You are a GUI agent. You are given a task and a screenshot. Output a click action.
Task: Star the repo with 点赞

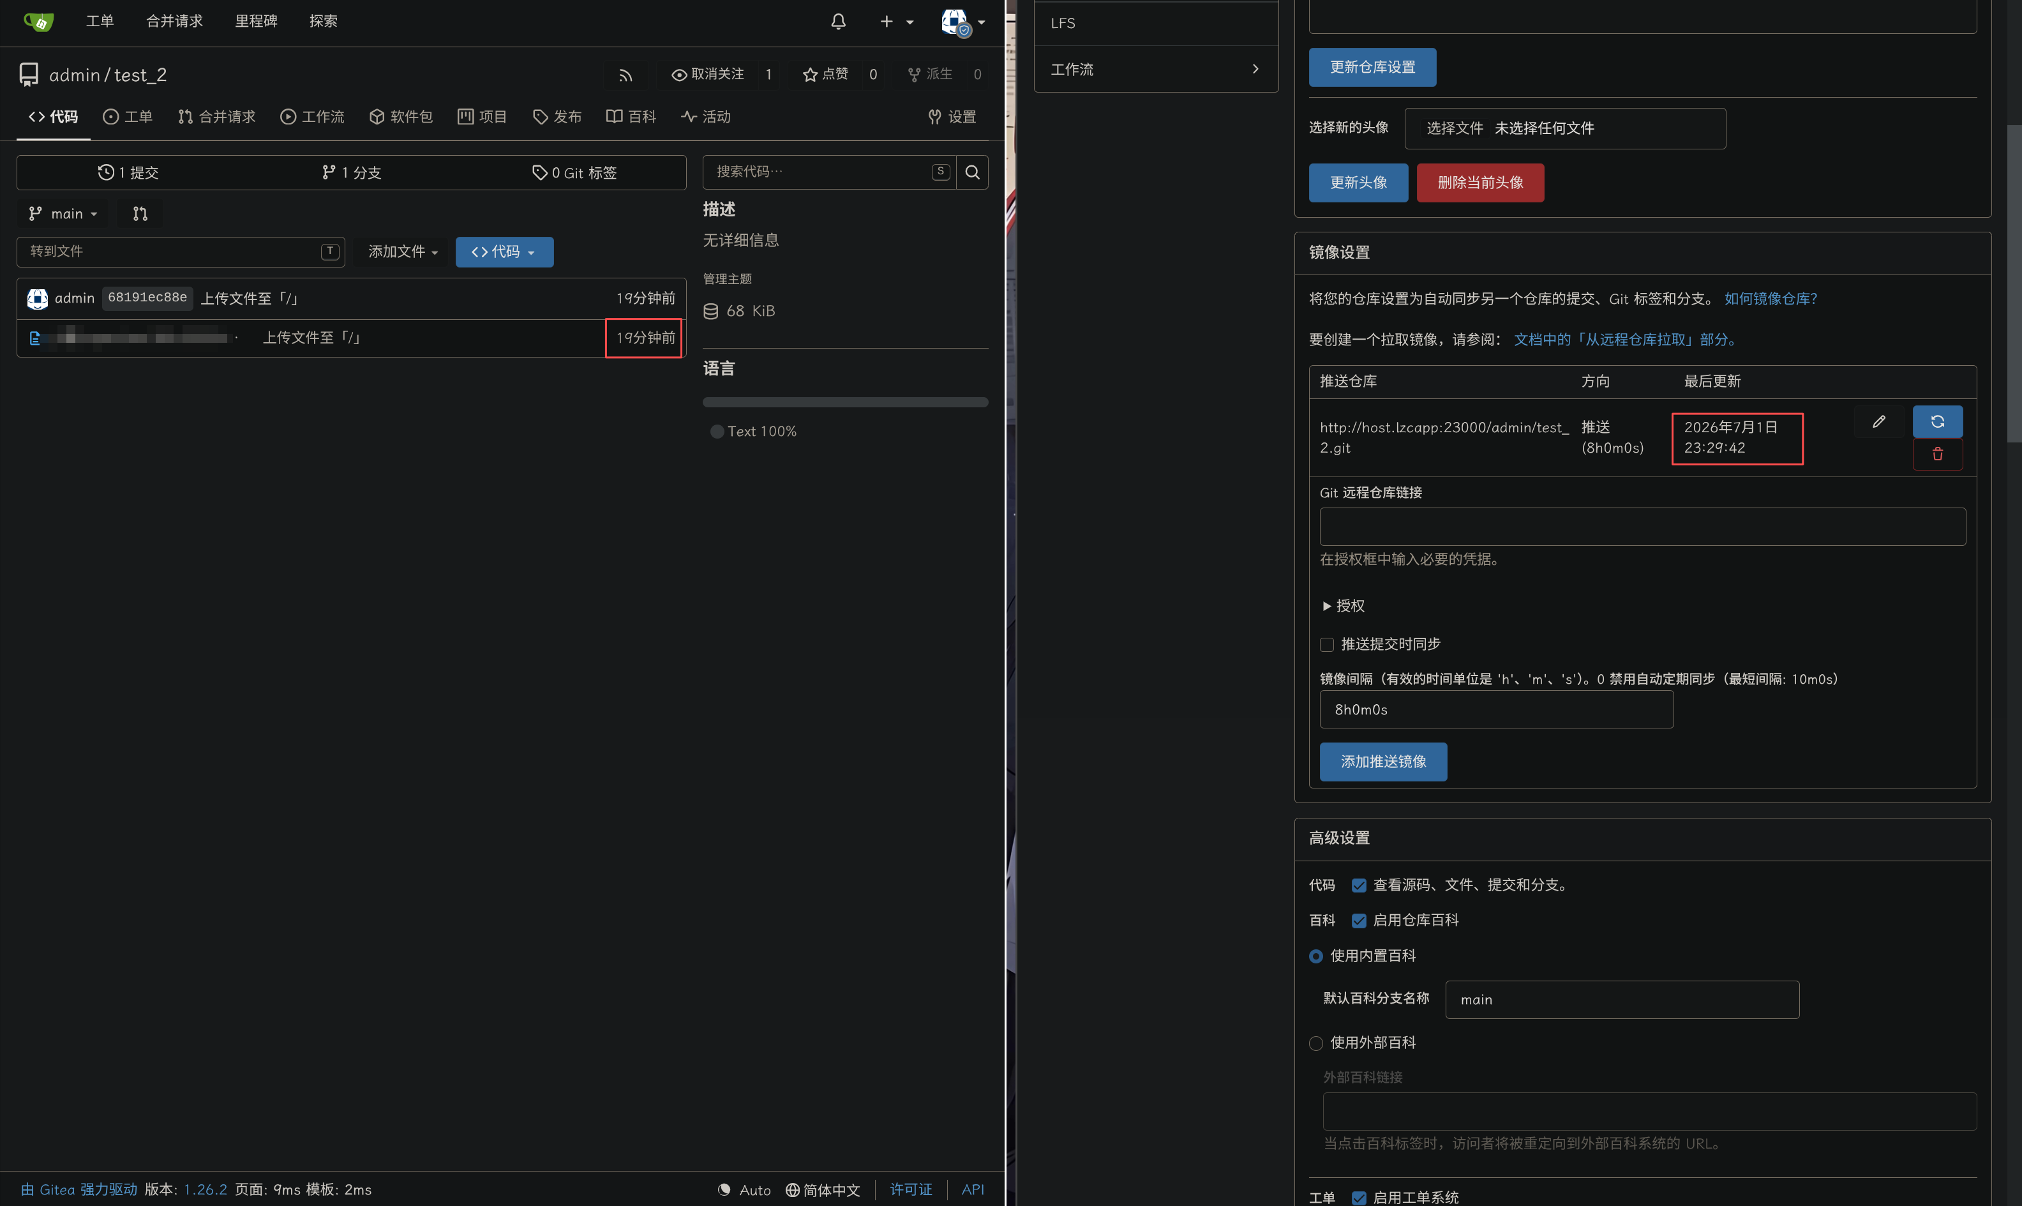(x=825, y=75)
